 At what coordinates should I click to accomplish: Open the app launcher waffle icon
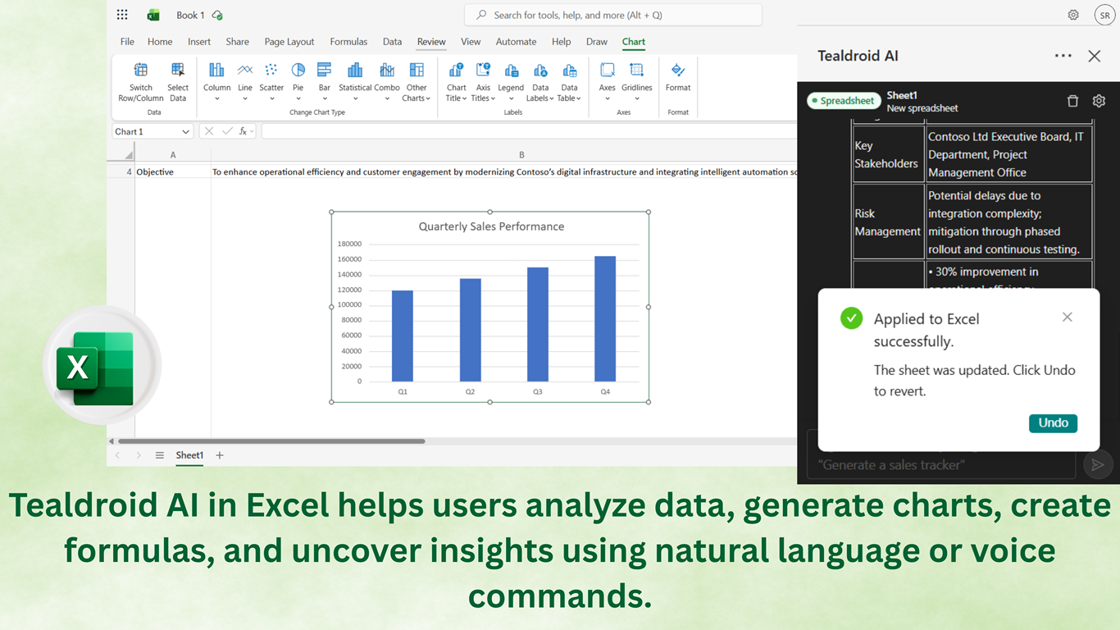click(x=122, y=15)
